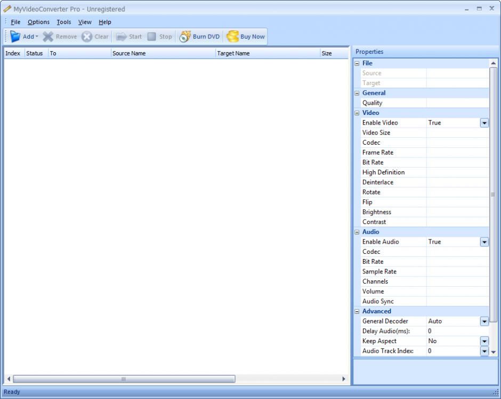Click the horizontal scrollbar right arrow
Viewport: 501px width, 399px height.
(343, 379)
